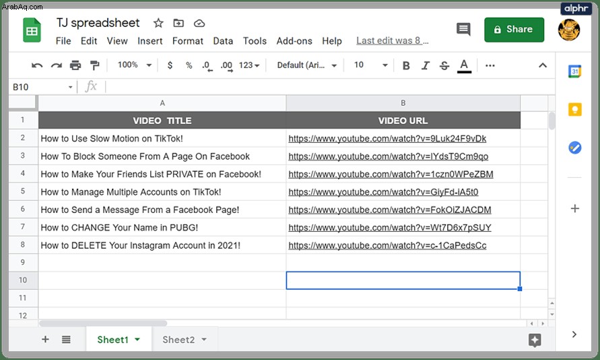Click the horizontal scrollbar thumb

pyautogui.click(x=103, y=323)
